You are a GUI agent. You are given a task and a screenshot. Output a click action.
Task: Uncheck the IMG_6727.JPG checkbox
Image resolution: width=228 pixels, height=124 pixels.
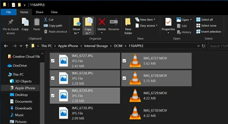(x=53, y=61)
